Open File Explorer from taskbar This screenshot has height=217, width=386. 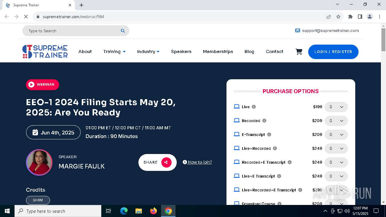pyautogui.click(x=139, y=211)
